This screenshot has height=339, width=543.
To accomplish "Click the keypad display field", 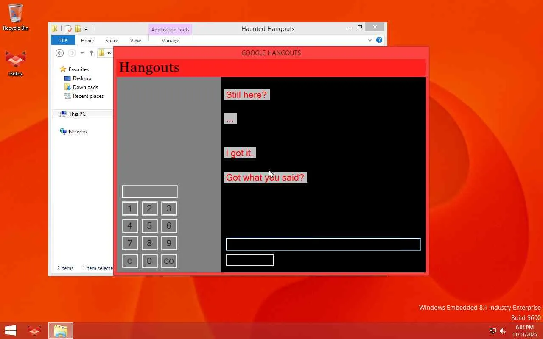I will click(150, 192).
